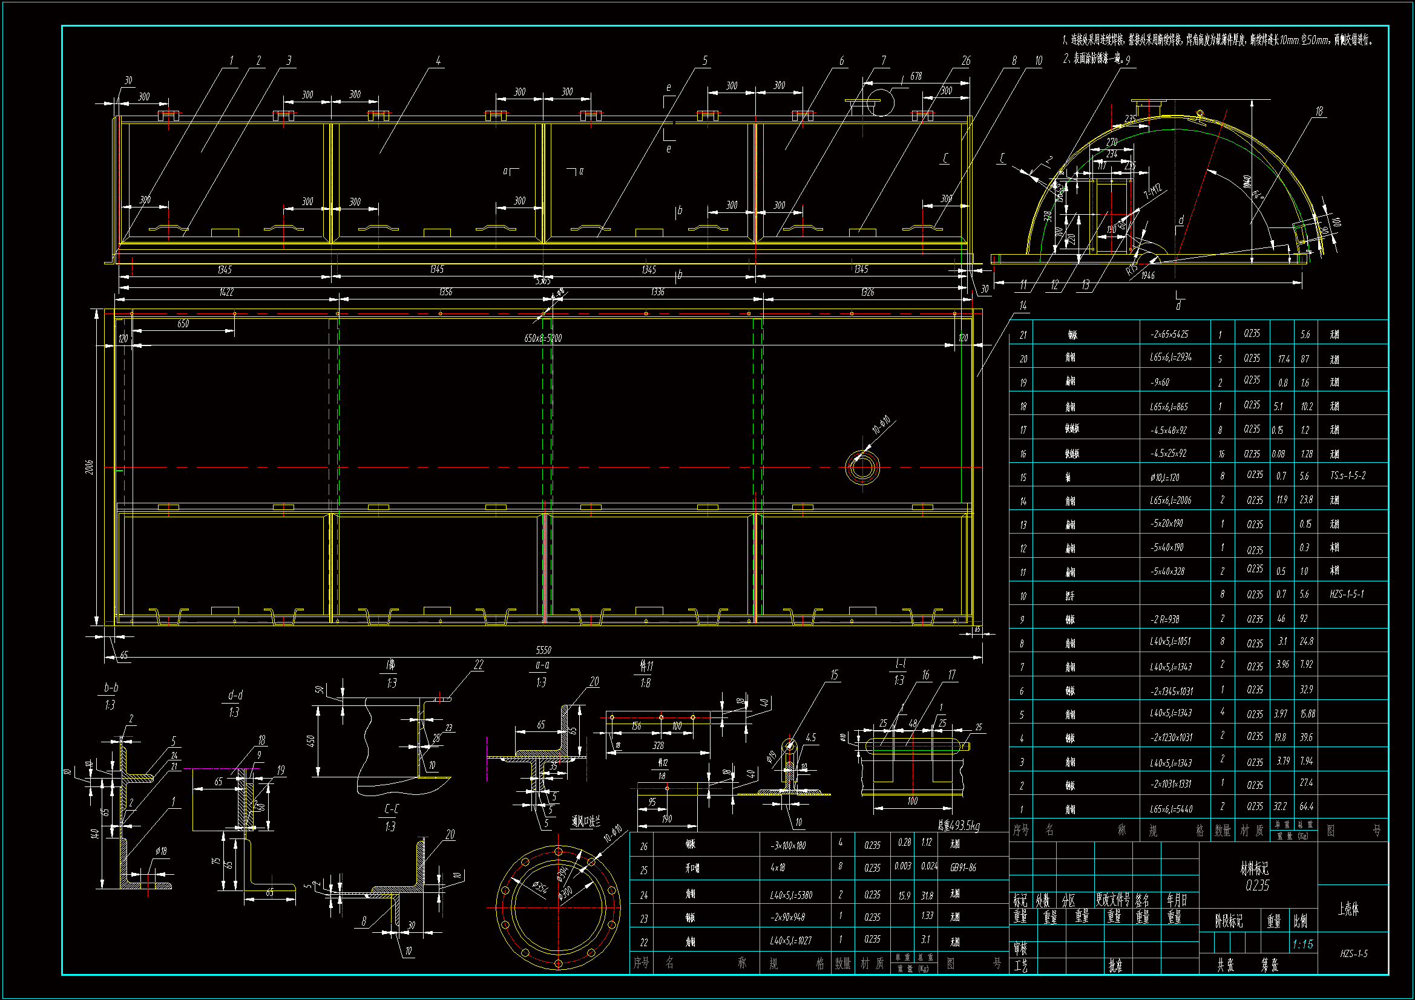
Task: Select the 650x8=5200 dimension text
Action: 542,338
